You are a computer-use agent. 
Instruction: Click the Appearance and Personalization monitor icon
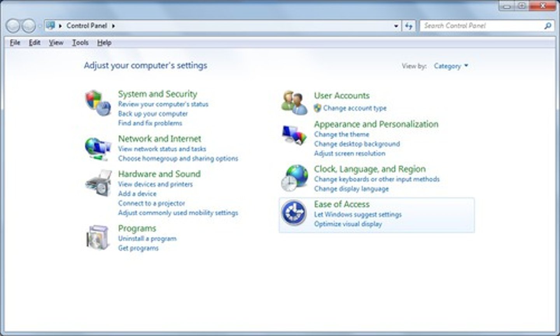294,135
